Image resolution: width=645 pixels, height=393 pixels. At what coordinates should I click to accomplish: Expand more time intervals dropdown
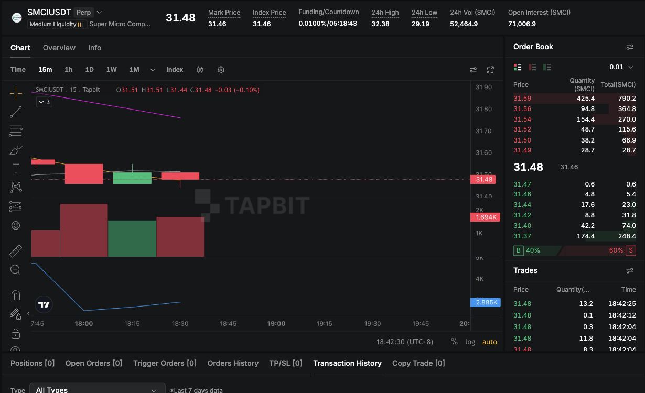pyautogui.click(x=153, y=70)
